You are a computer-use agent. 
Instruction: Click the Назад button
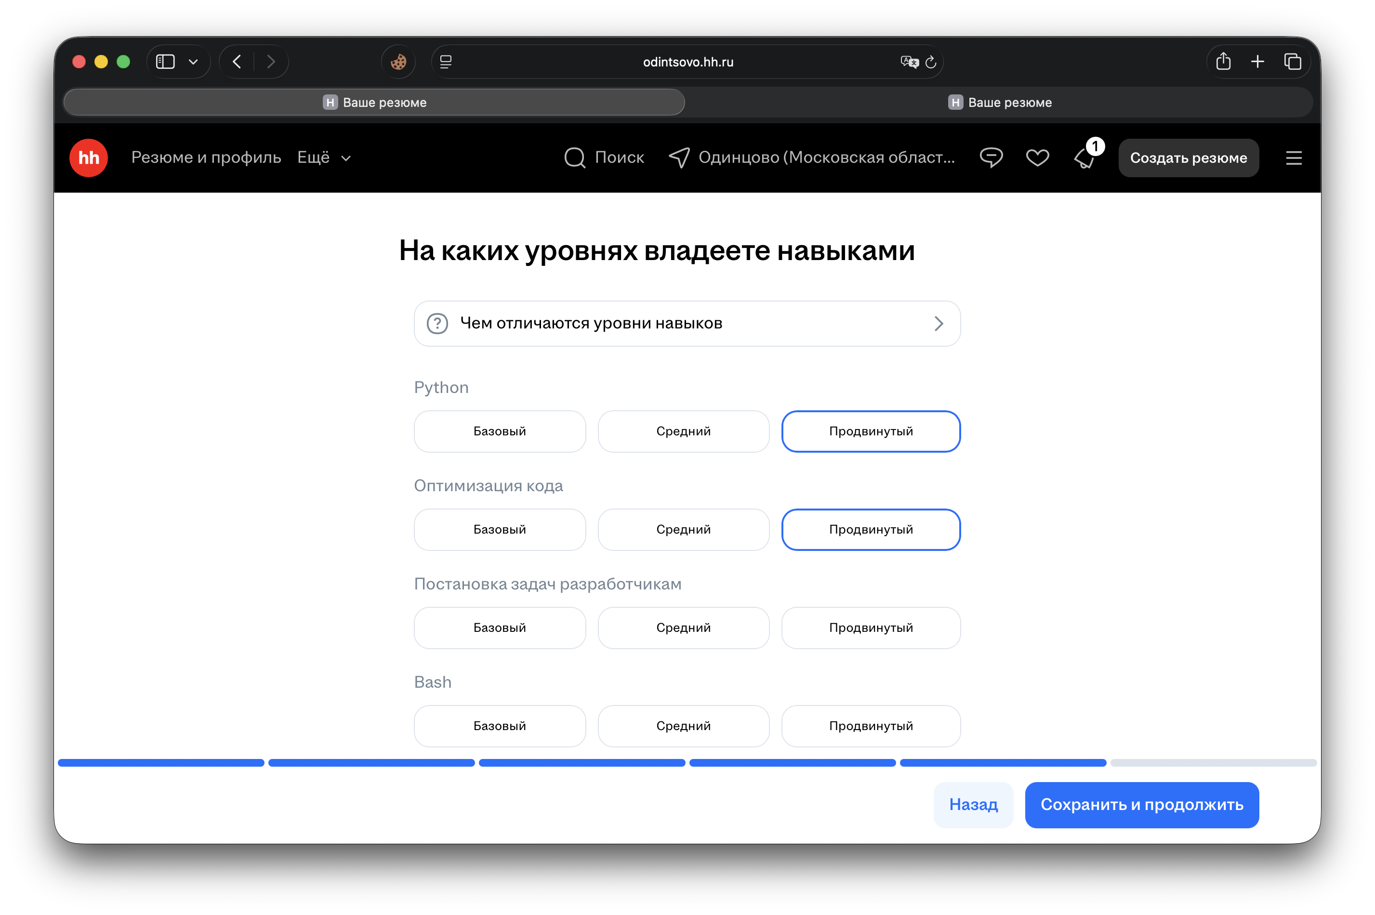(973, 805)
